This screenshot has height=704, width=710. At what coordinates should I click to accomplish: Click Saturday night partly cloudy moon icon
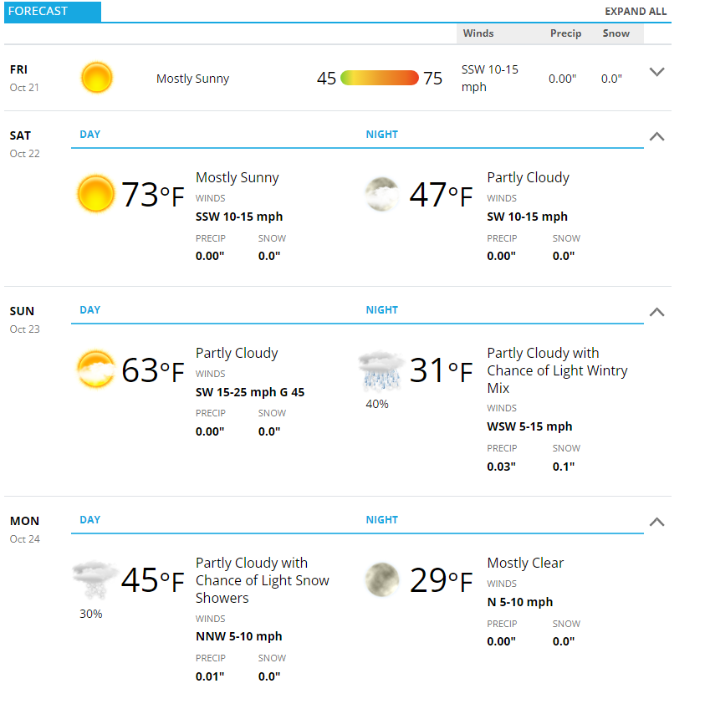click(381, 194)
